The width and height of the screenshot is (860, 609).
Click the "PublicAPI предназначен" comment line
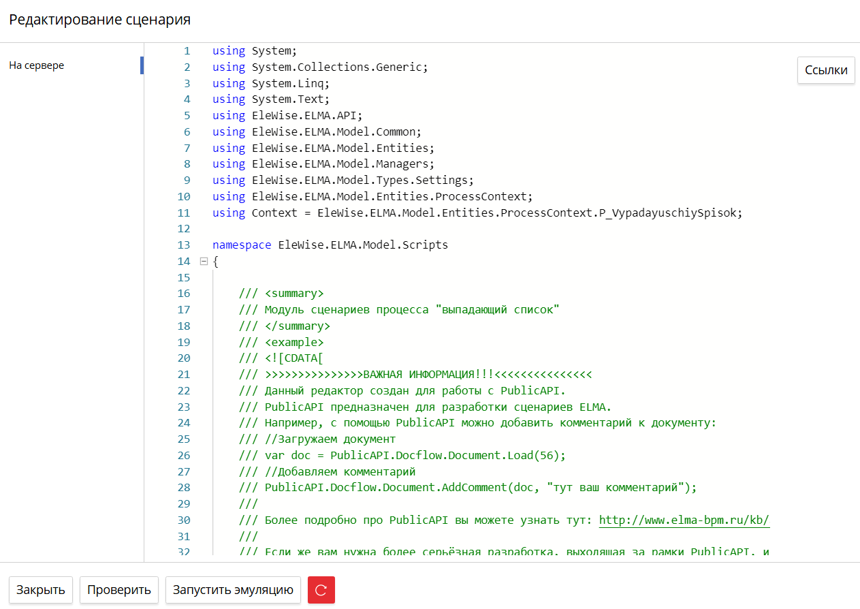(426, 407)
